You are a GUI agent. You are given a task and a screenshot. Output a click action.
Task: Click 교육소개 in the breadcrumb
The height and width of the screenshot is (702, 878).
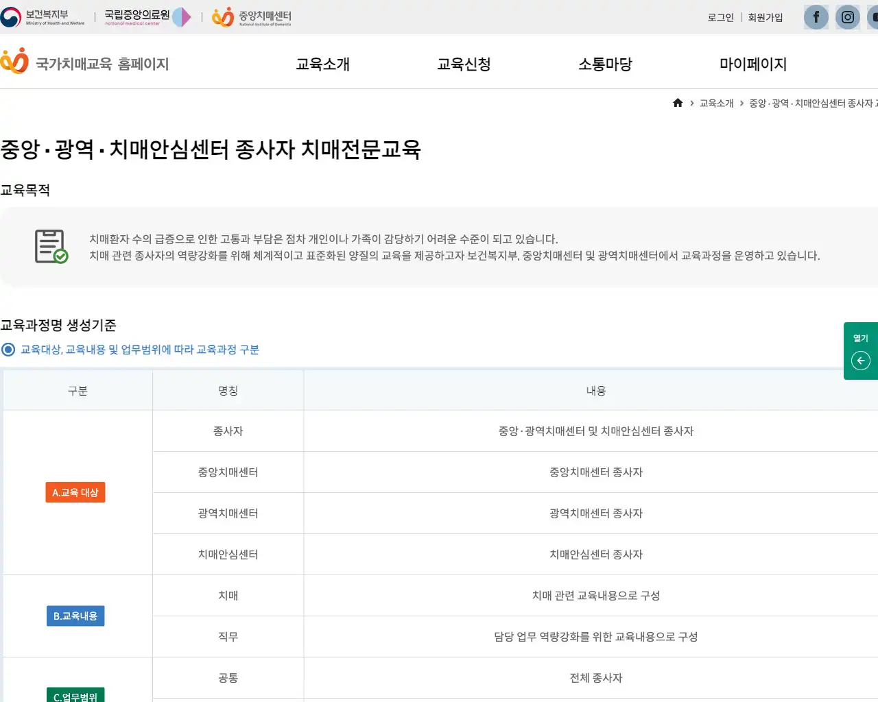tap(716, 103)
